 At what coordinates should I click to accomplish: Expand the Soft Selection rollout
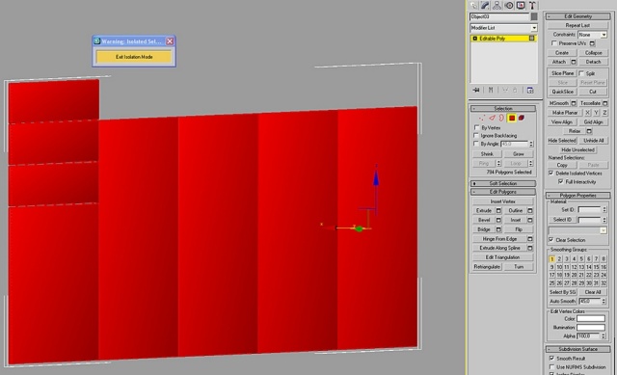coord(503,183)
